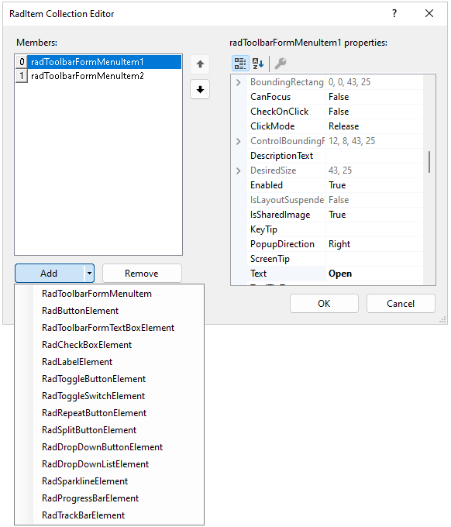Screen dimensions: 451x527
Task: Choose RadDropDownButtonElement from Add menu
Action: tap(109, 447)
